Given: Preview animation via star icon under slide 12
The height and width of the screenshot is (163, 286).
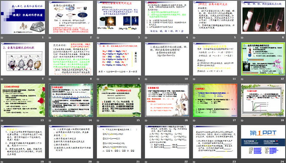Looking at the screenshot, I should [242, 79].
